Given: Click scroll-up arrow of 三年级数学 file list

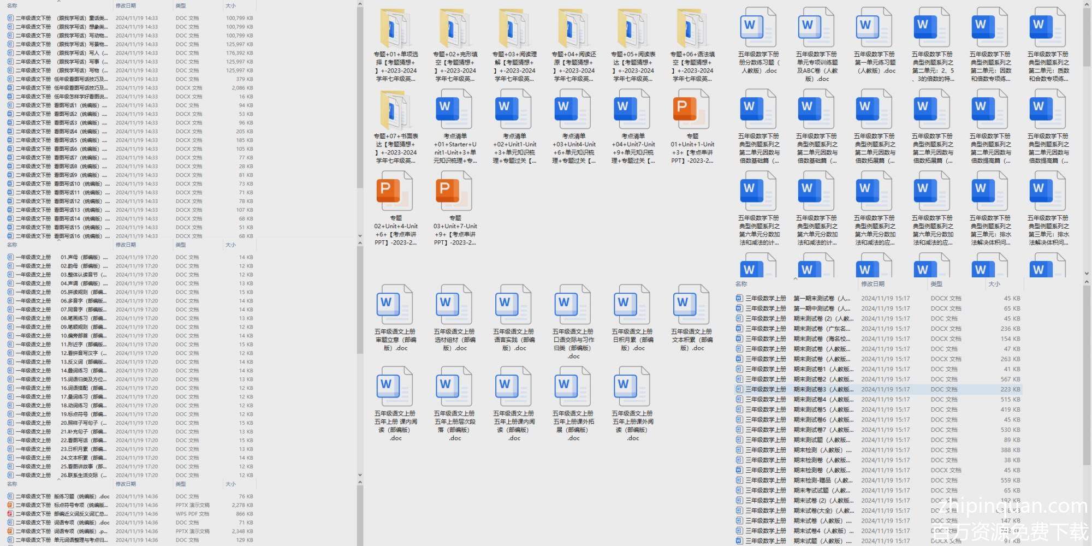Looking at the screenshot, I should [1086, 282].
